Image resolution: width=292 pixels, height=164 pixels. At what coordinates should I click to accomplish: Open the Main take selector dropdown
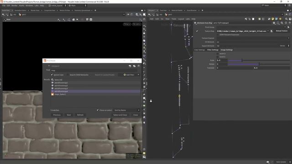coord(77,5)
